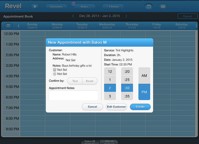Click the Sunday 9:00 PM calendar slot
This screenshot has width=199, height=144.
pyautogui.click(x=32, y=129)
